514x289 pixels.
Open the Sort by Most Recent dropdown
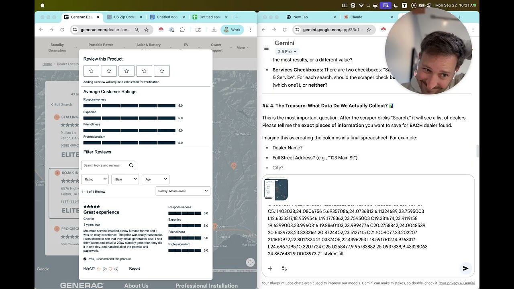pos(183,191)
